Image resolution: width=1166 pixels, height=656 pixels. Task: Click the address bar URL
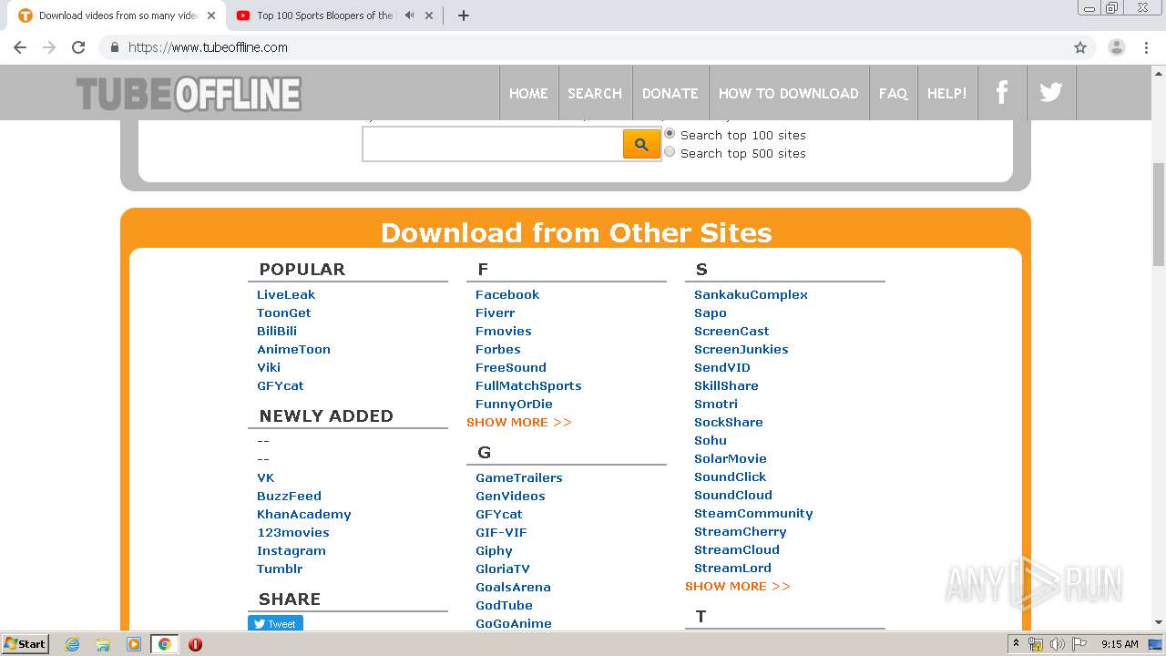coord(208,47)
